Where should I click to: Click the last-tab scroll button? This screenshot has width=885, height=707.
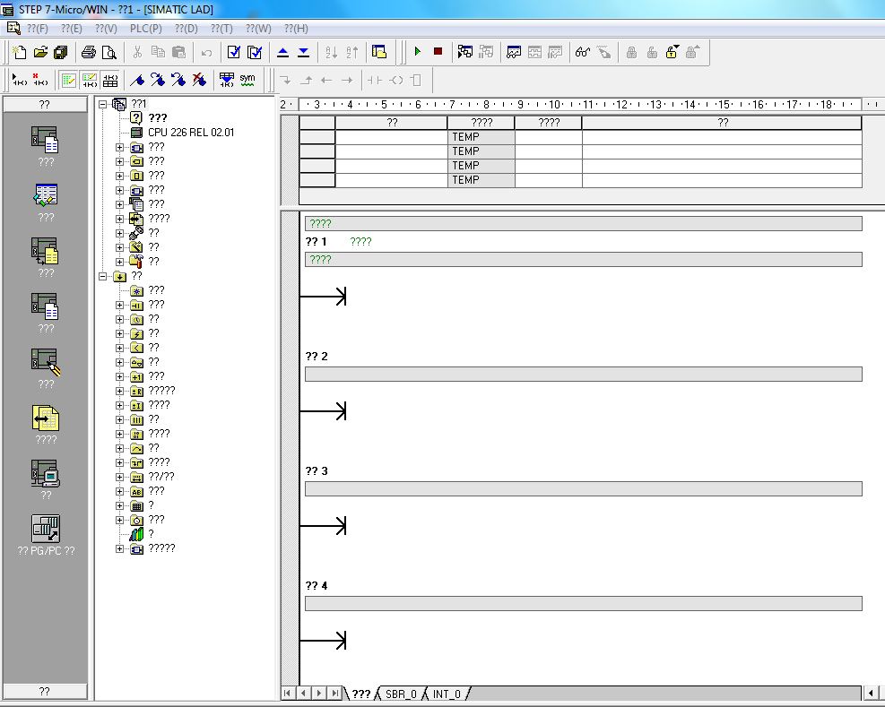pyautogui.click(x=334, y=693)
